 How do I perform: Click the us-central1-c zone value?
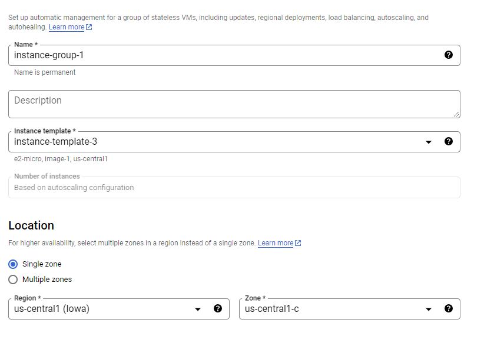click(272, 309)
